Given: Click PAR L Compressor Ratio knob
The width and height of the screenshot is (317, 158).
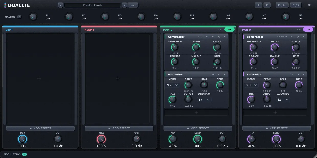Looking at the screenshot, I should pos(196,47).
